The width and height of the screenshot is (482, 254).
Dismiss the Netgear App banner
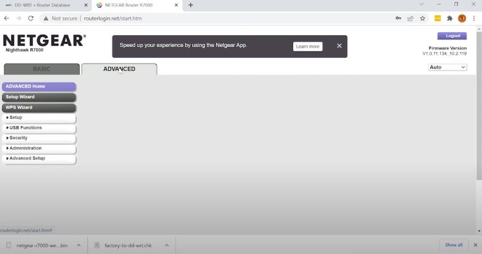(339, 46)
